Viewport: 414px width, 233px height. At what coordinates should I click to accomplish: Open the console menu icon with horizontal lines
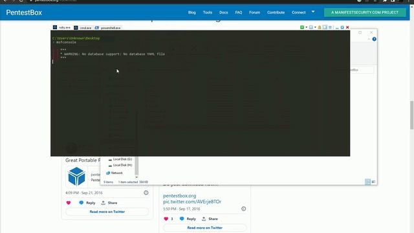(x=330, y=27)
